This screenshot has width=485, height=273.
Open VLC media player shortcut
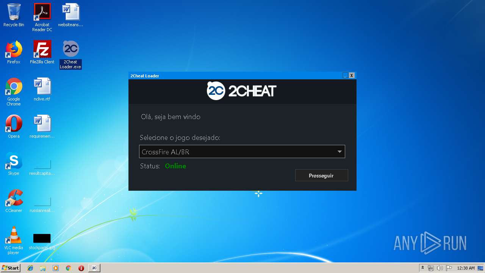click(14, 240)
